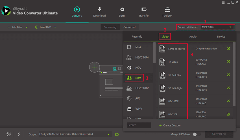
Task: Open the scheduler alarm clock icon
Action: [9, 134]
